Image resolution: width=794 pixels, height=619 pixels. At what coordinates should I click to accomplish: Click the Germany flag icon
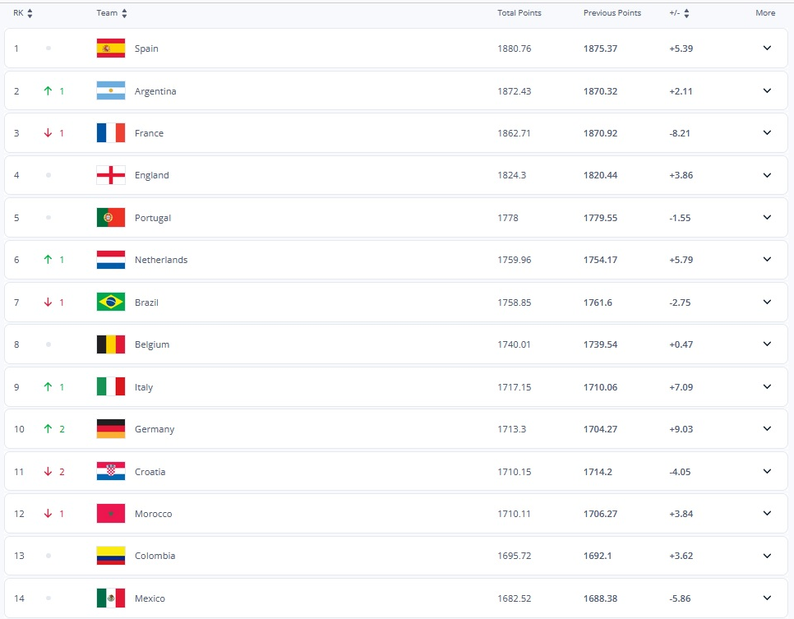(111, 429)
